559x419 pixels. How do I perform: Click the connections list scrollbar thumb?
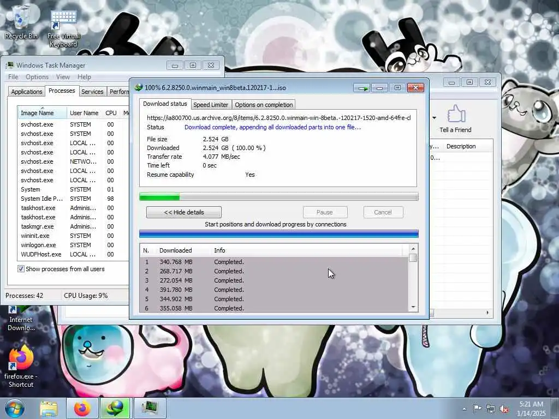pyautogui.click(x=413, y=258)
